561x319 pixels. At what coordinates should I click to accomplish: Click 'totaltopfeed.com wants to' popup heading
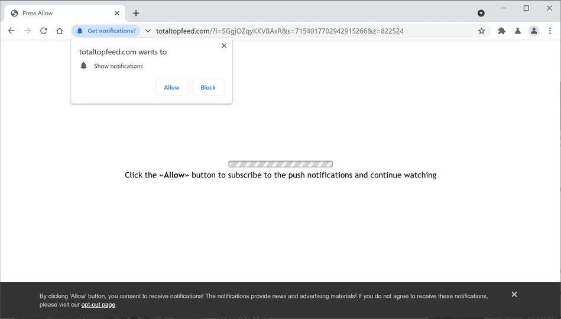point(123,52)
